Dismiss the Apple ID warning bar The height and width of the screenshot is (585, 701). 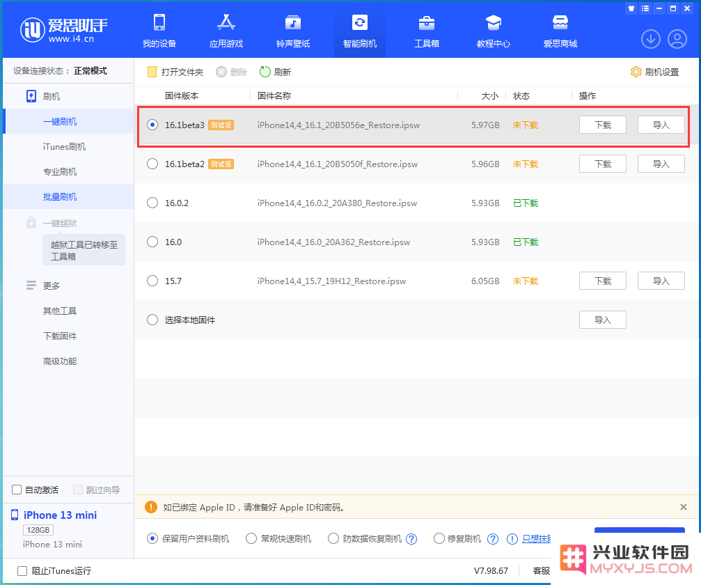click(x=683, y=507)
